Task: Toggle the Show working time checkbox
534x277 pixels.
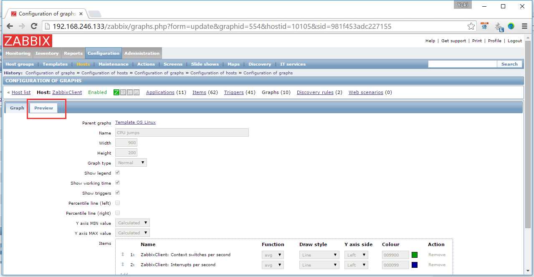Action: pos(118,183)
